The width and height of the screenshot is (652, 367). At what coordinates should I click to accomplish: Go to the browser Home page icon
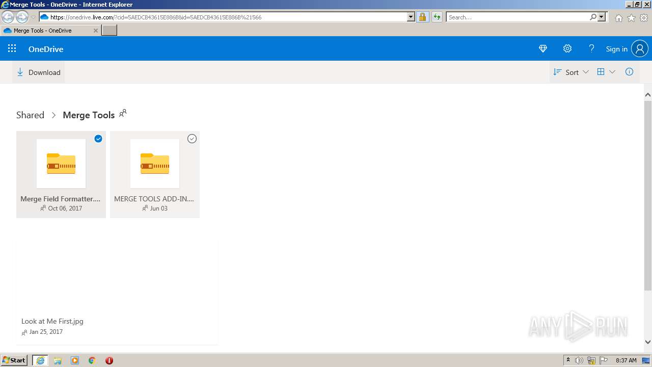tap(618, 18)
